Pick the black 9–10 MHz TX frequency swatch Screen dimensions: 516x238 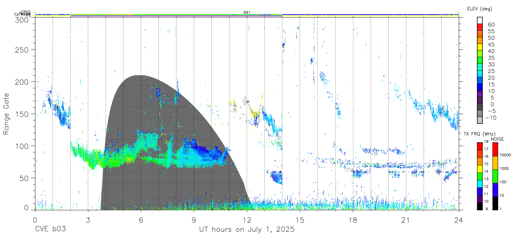480,206
